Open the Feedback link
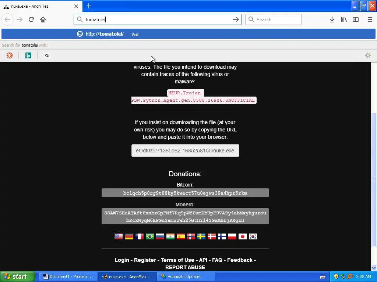Viewport: 377px width, 282px height. tap(240, 260)
